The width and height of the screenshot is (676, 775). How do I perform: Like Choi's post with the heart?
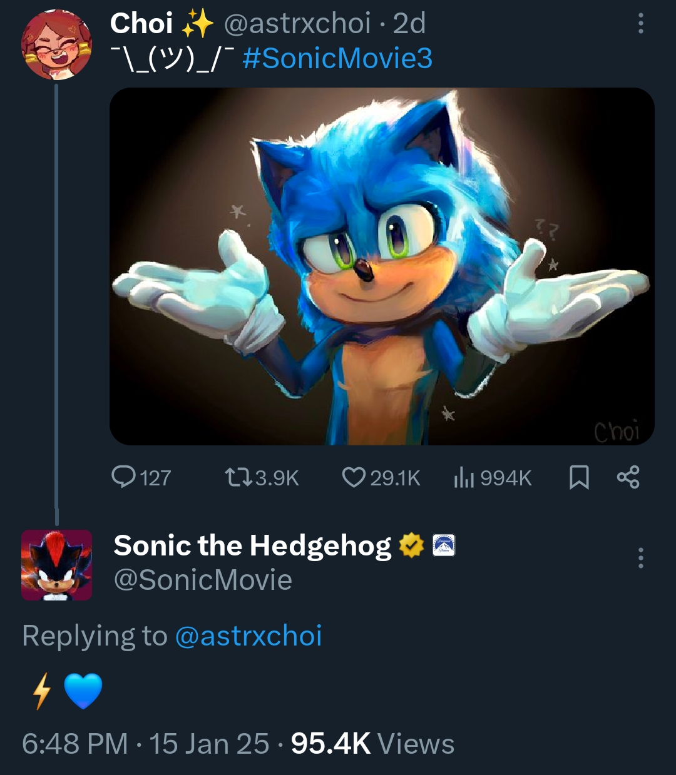(354, 478)
